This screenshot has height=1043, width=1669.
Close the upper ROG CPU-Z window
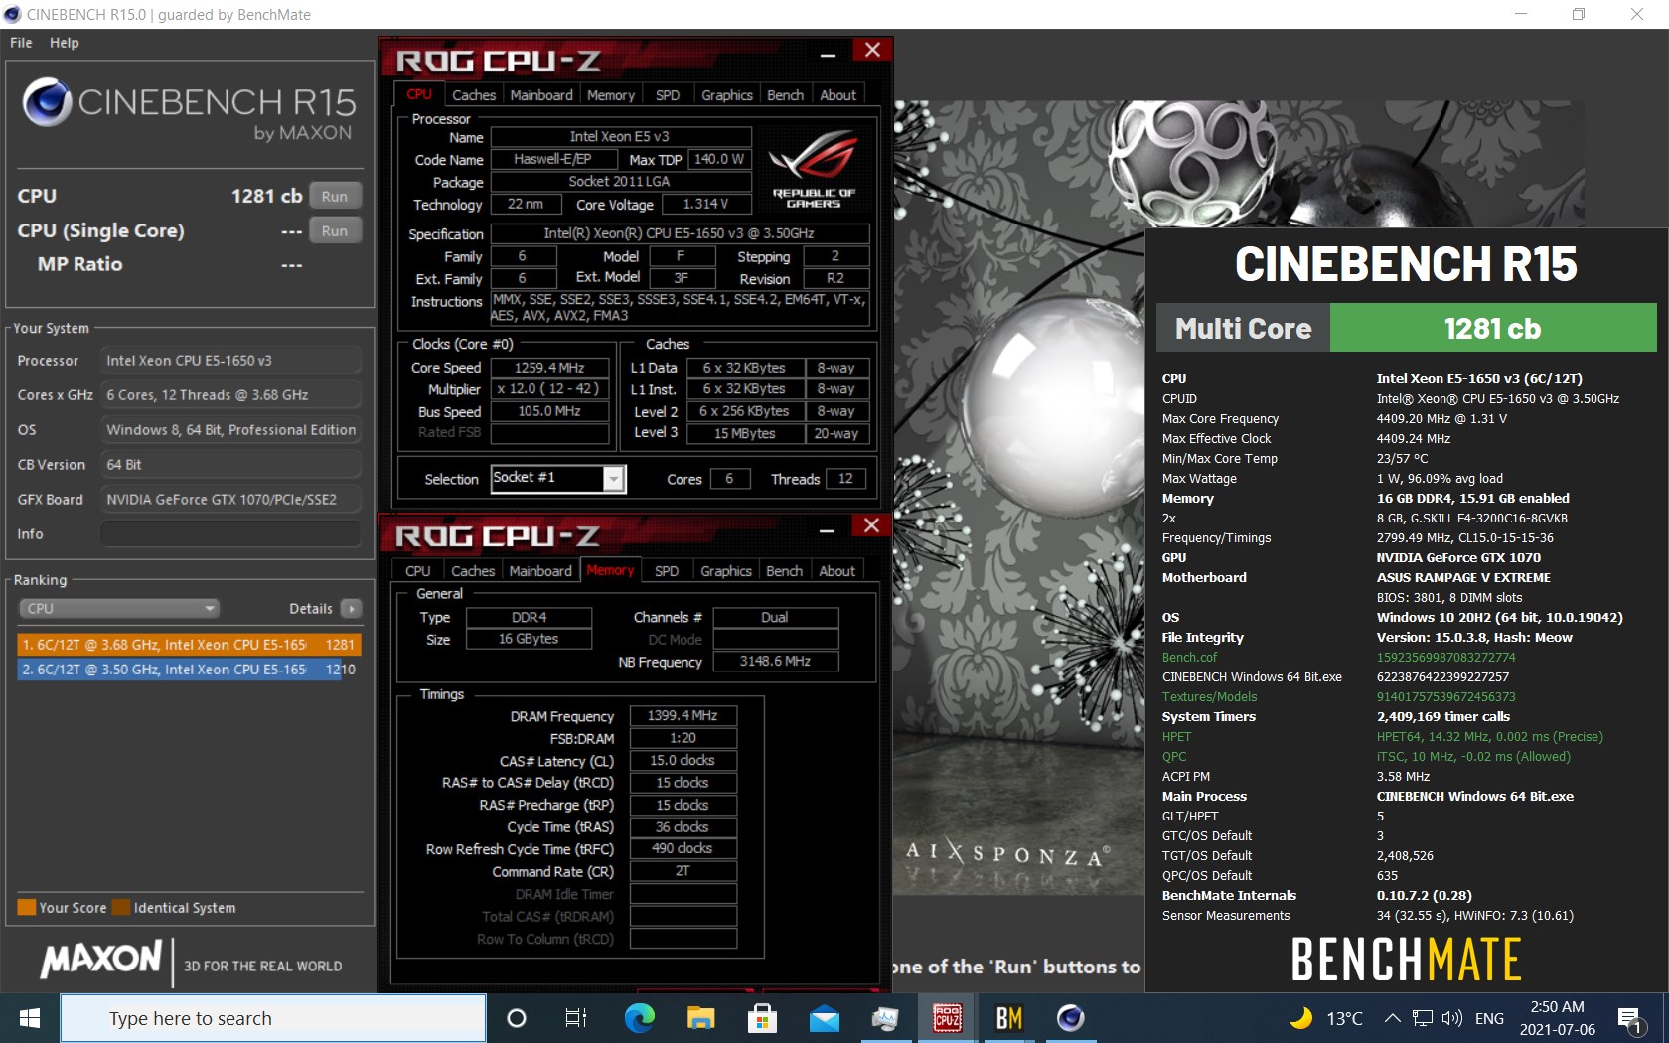coord(872,51)
